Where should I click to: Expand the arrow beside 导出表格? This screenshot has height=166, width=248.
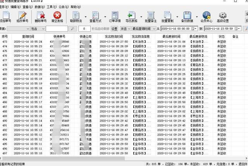(141, 17)
